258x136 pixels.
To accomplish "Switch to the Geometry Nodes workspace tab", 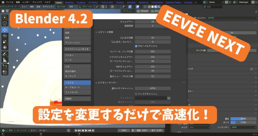I will (x=173, y=3).
